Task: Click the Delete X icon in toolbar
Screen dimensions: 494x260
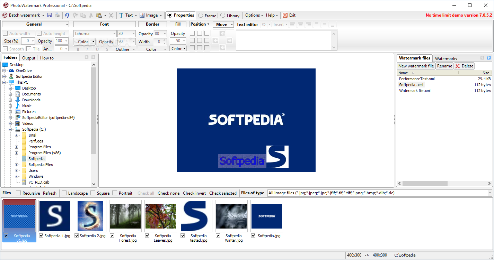Action: (111, 15)
